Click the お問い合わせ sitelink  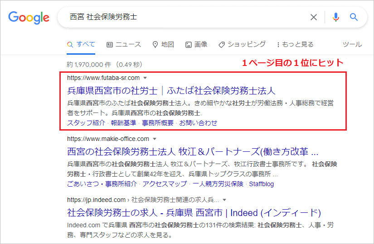coord(198,123)
